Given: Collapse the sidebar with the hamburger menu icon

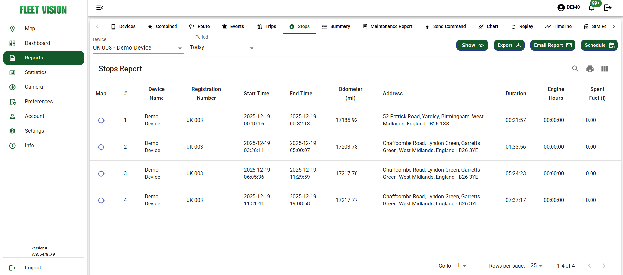Looking at the screenshot, I should [x=99, y=7].
